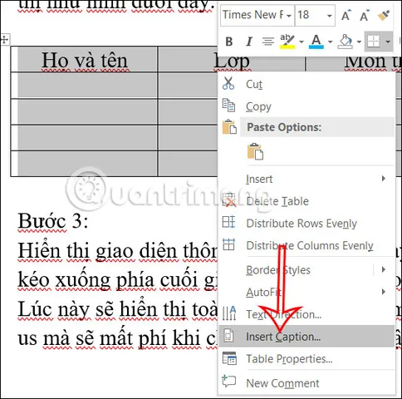
Task: Click the scissors Cut icon
Action: click(x=228, y=83)
